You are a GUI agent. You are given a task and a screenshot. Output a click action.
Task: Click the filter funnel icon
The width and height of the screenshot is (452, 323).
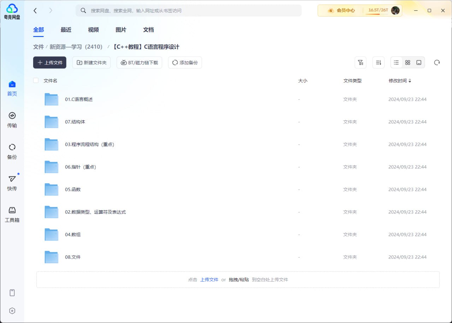point(360,62)
